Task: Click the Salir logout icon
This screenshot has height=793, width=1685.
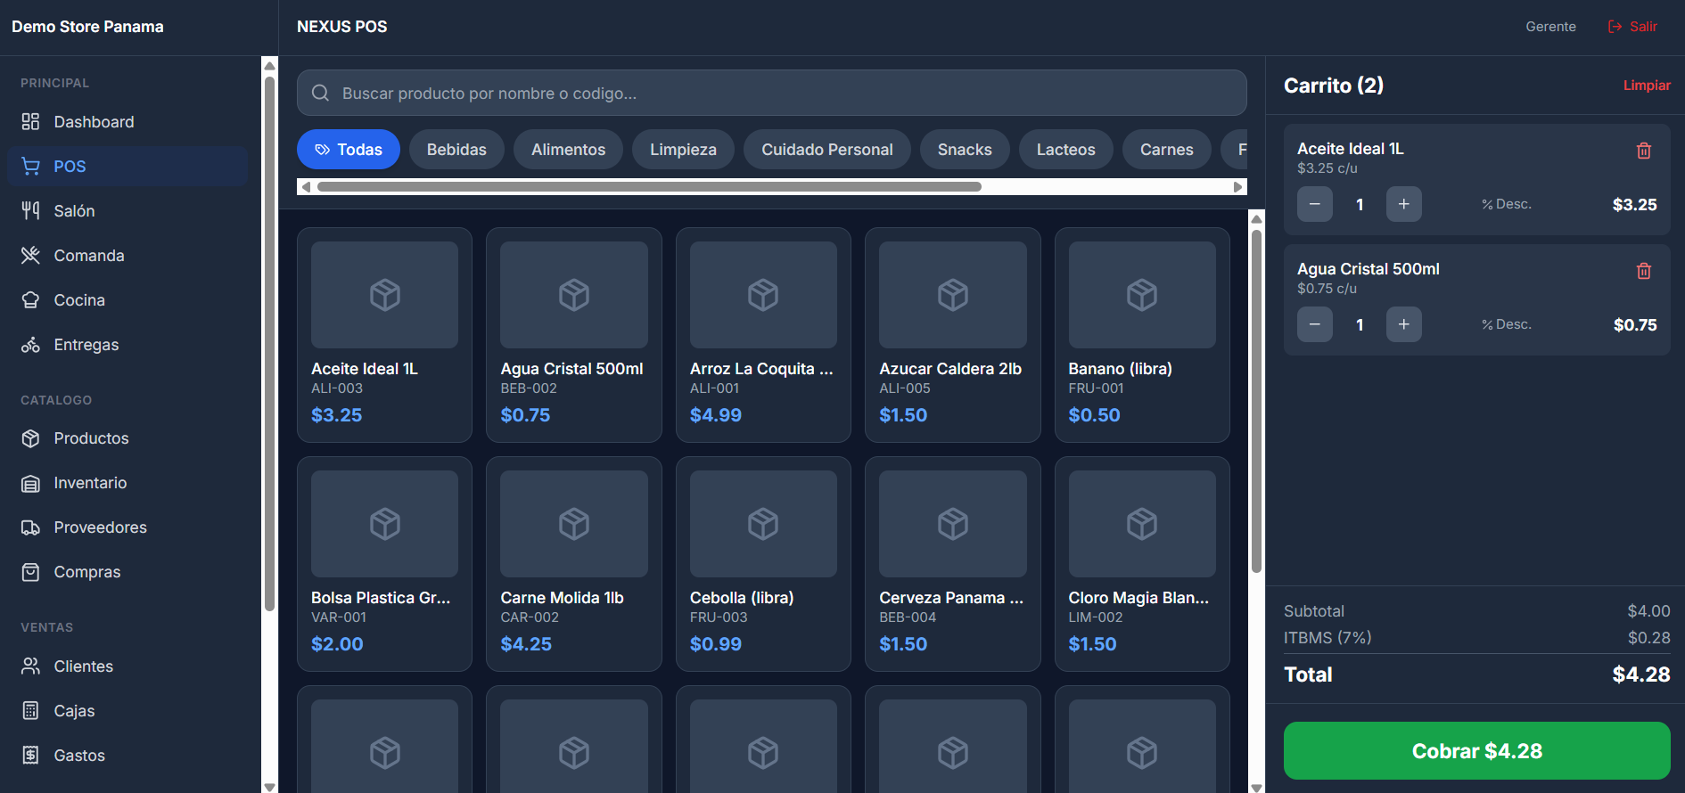Action: pyautogui.click(x=1615, y=27)
